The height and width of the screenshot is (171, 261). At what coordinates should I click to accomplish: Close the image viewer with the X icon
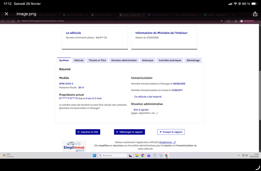(x=6, y=14)
